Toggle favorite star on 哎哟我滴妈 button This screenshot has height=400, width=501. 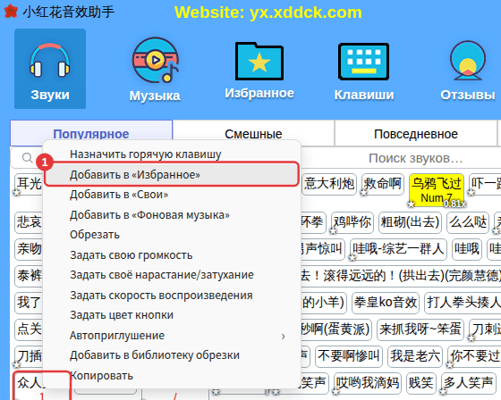pos(336,391)
